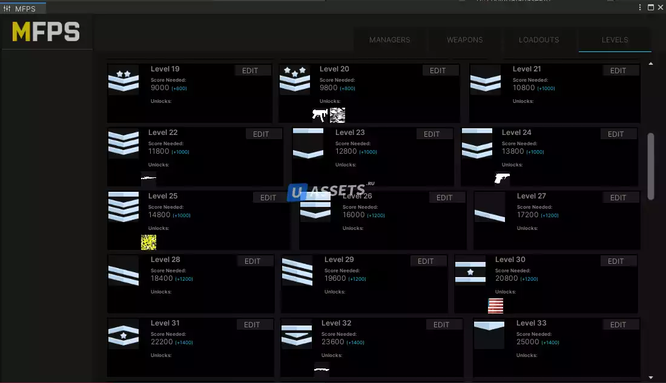Click the Level 33 score value 25000

(527, 342)
